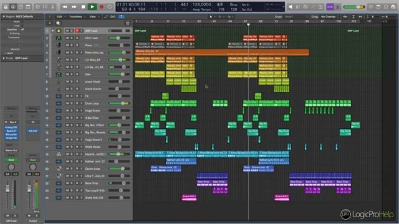Click the Drum Loop track audio icon

tap(59, 103)
